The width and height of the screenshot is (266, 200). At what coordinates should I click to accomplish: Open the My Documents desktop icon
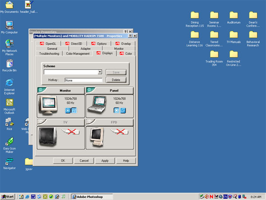click(x=9, y=7)
